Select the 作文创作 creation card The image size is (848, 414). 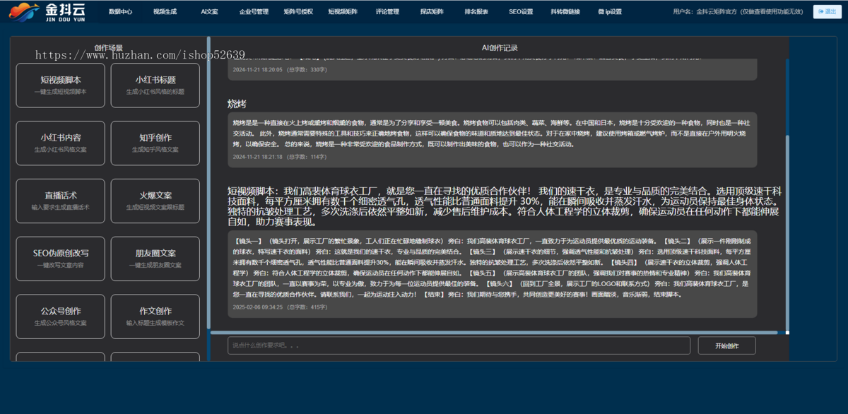click(x=155, y=317)
